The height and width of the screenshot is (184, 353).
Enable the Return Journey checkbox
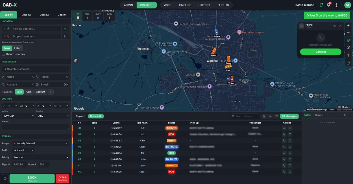3,54
